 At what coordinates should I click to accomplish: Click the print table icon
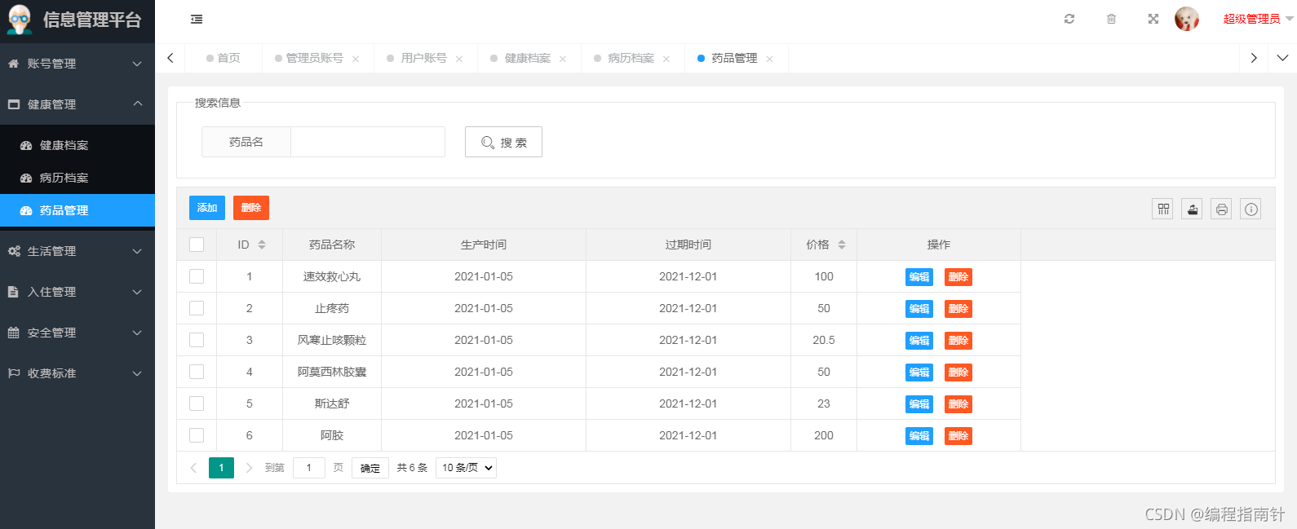[1221, 209]
